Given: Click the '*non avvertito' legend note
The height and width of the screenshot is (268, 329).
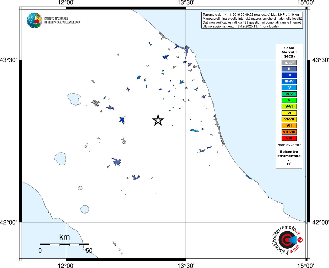Looking at the screenshot, I should (x=289, y=145).
